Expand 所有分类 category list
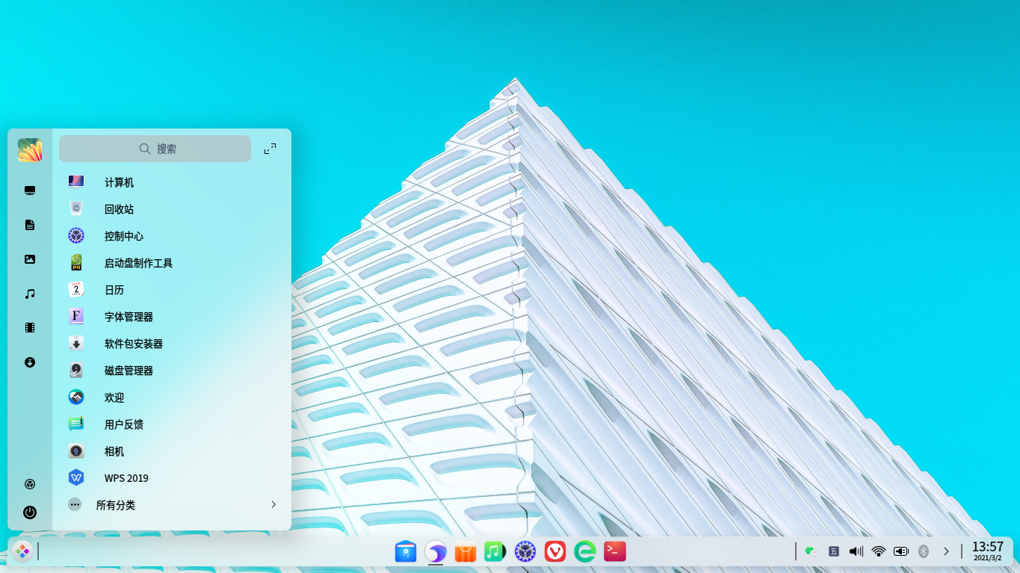Image resolution: width=1020 pixels, height=573 pixels. [172, 505]
